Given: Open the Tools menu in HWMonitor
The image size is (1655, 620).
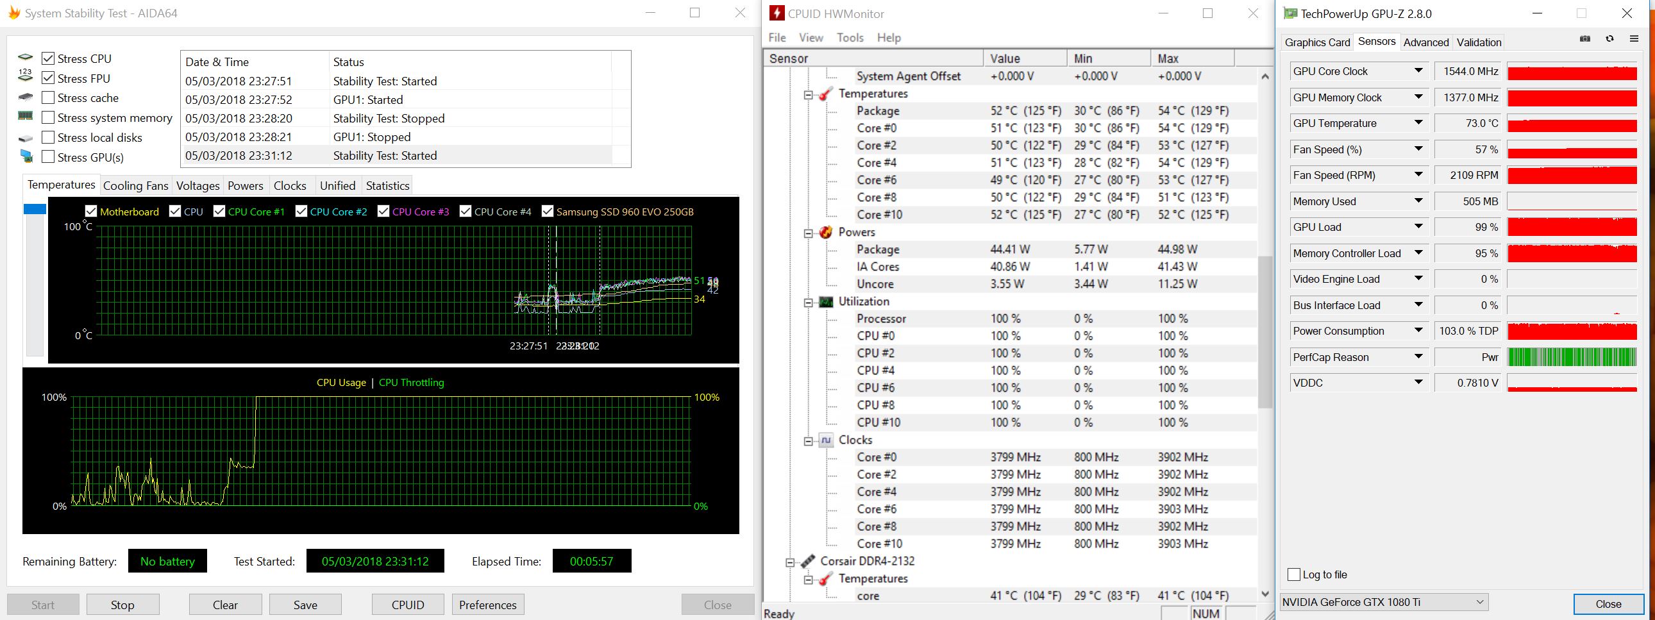Looking at the screenshot, I should click(850, 38).
